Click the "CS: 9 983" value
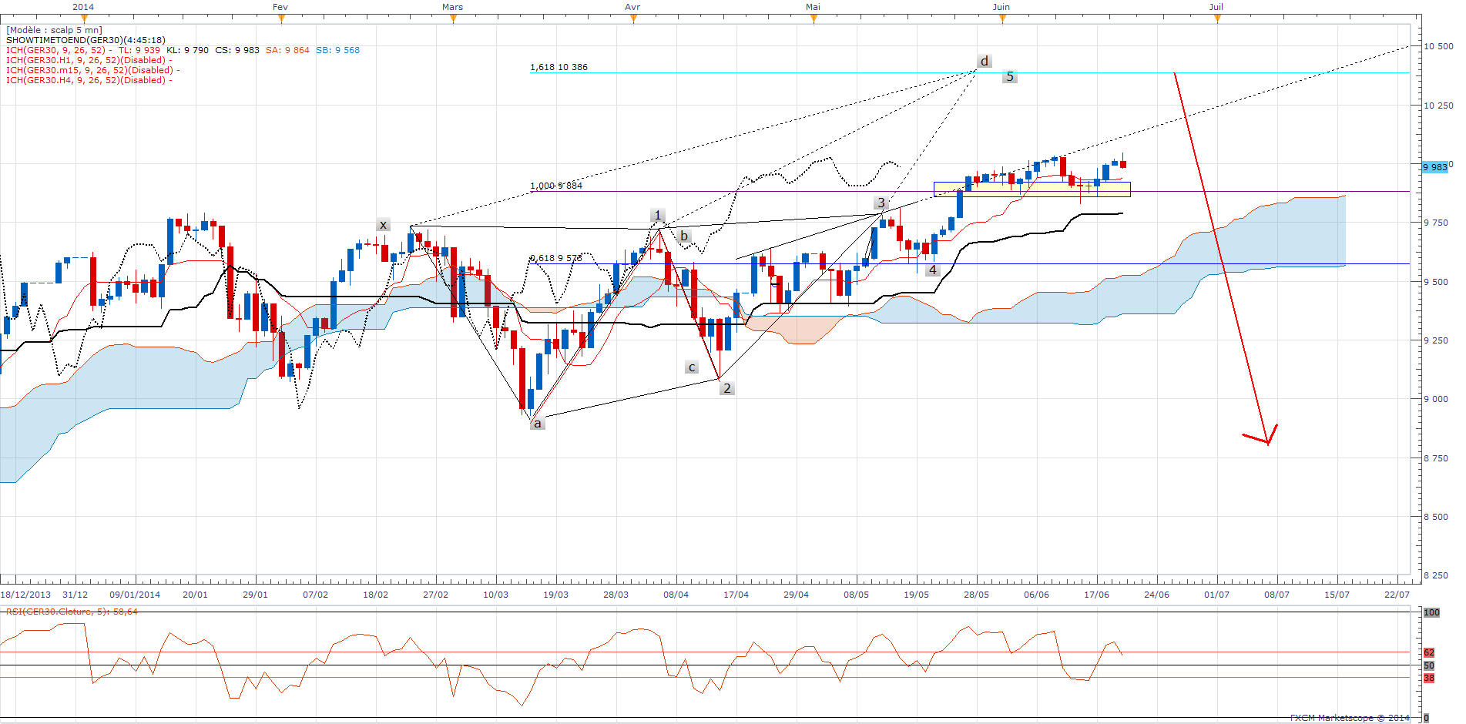The height and width of the screenshot is (724, 1466). click(237, 50)
